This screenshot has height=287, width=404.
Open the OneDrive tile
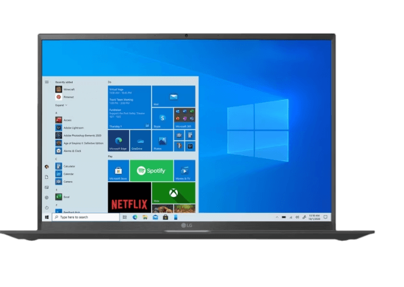tap(140, 141)
